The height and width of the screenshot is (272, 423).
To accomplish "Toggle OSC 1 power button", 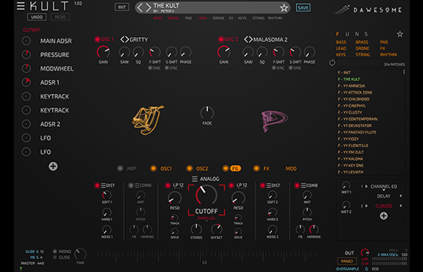I will point(97,39).
